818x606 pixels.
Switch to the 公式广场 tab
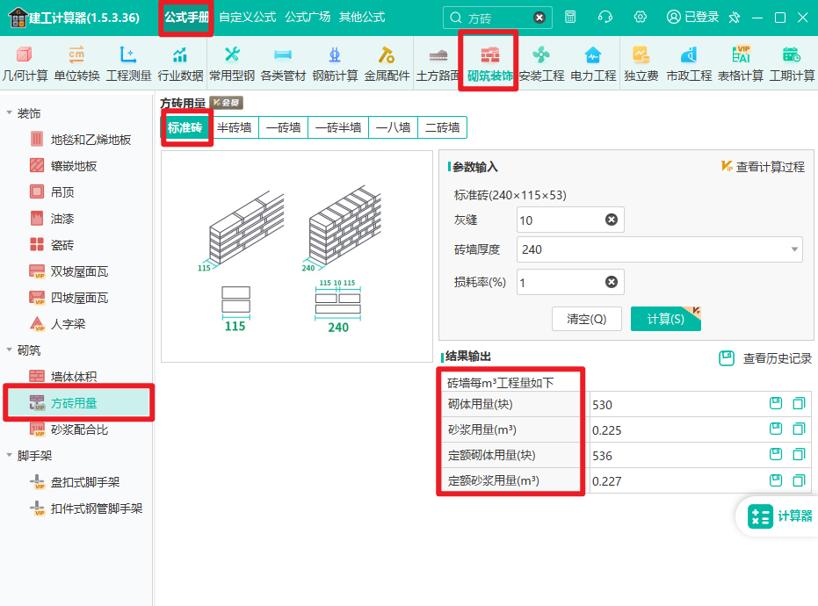click(x=308, y=18)
